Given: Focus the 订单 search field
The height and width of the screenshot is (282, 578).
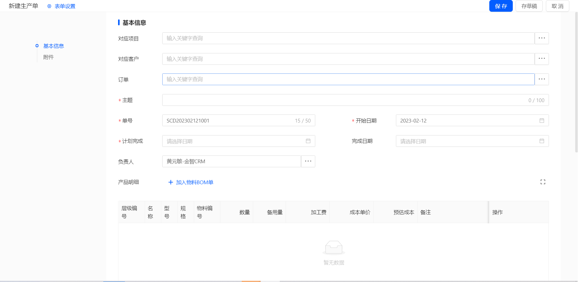Looking at the screenshot, I should coord(348,79).
